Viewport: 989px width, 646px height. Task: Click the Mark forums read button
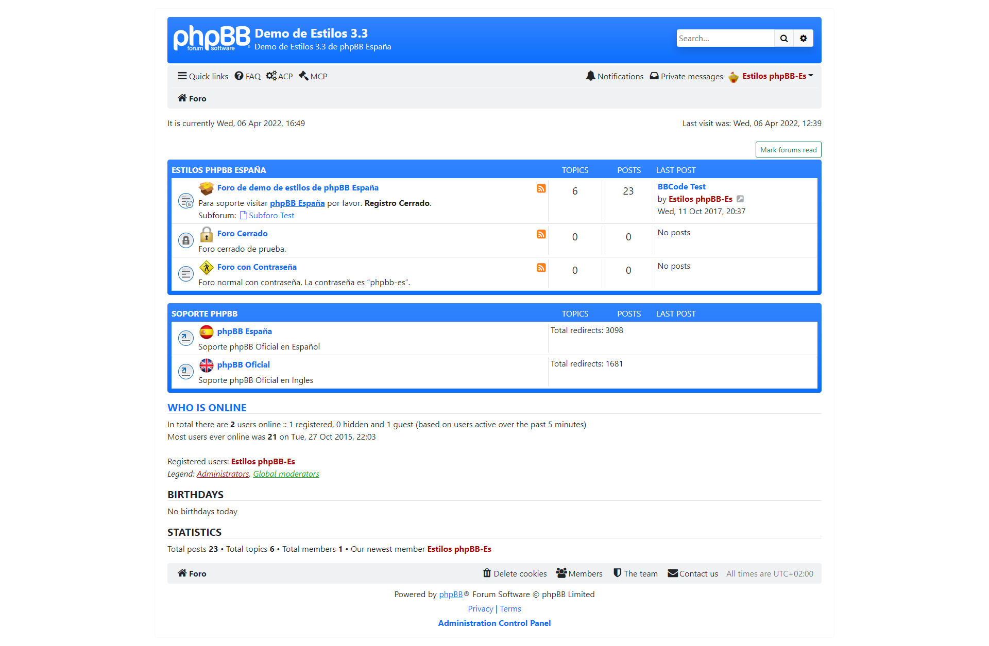[x=788, y=150]
